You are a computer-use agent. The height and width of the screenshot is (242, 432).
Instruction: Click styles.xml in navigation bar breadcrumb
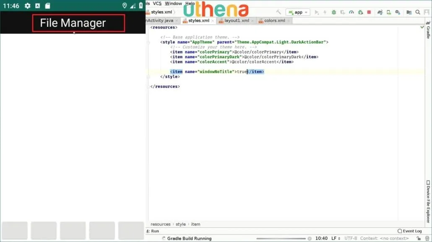(x=161, y=12)
